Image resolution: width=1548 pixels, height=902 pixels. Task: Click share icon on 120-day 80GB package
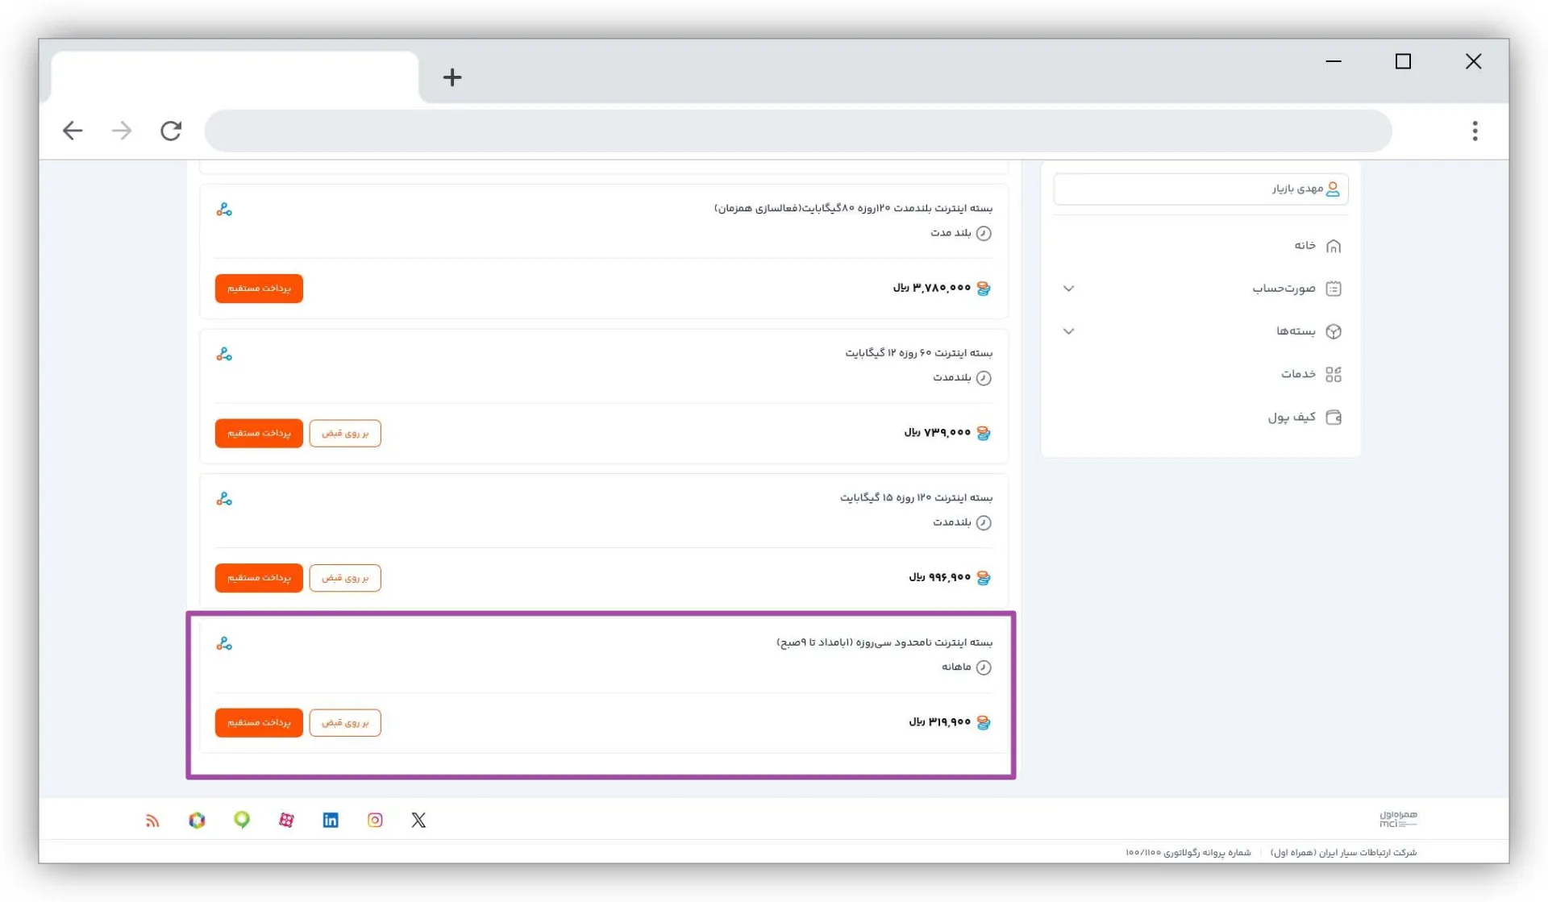(x=224, y=210)
